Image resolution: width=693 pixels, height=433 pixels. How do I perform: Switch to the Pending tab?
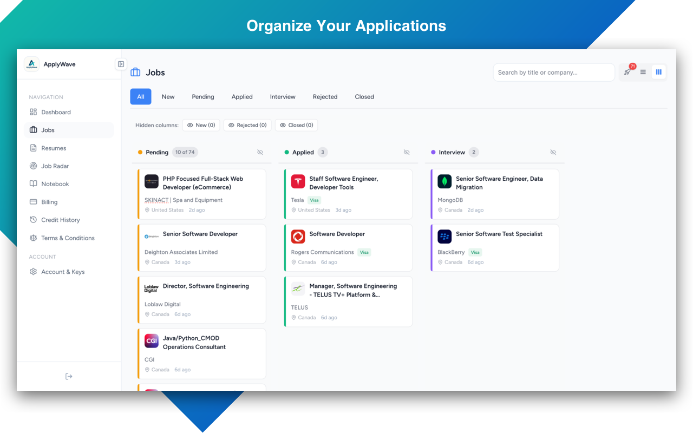(x=203, y=97)
